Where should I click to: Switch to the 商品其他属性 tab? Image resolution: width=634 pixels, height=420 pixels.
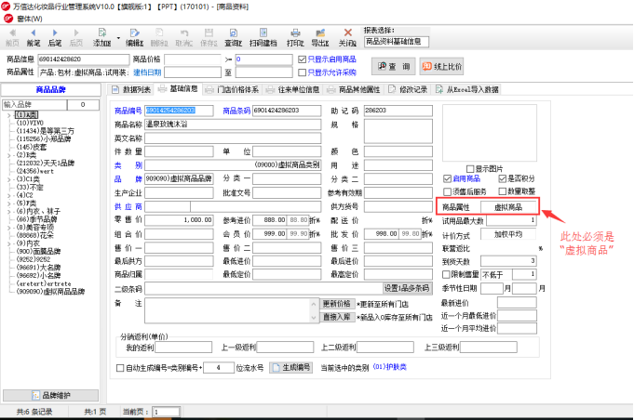tap(354, 89)
